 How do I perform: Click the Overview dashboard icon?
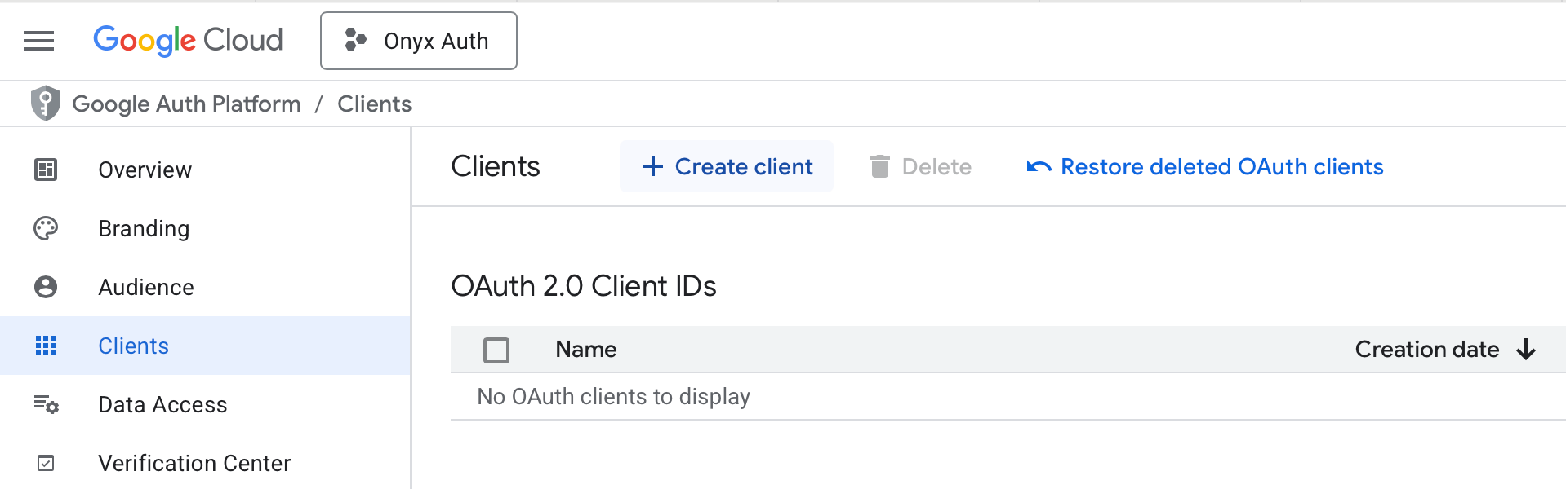point(46,170)
